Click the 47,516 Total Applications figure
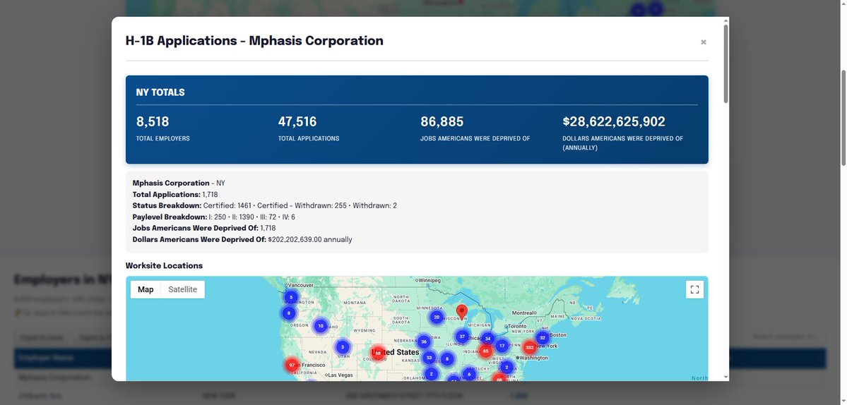This screenshot has height=405, width=847. [x=297, y=122]
